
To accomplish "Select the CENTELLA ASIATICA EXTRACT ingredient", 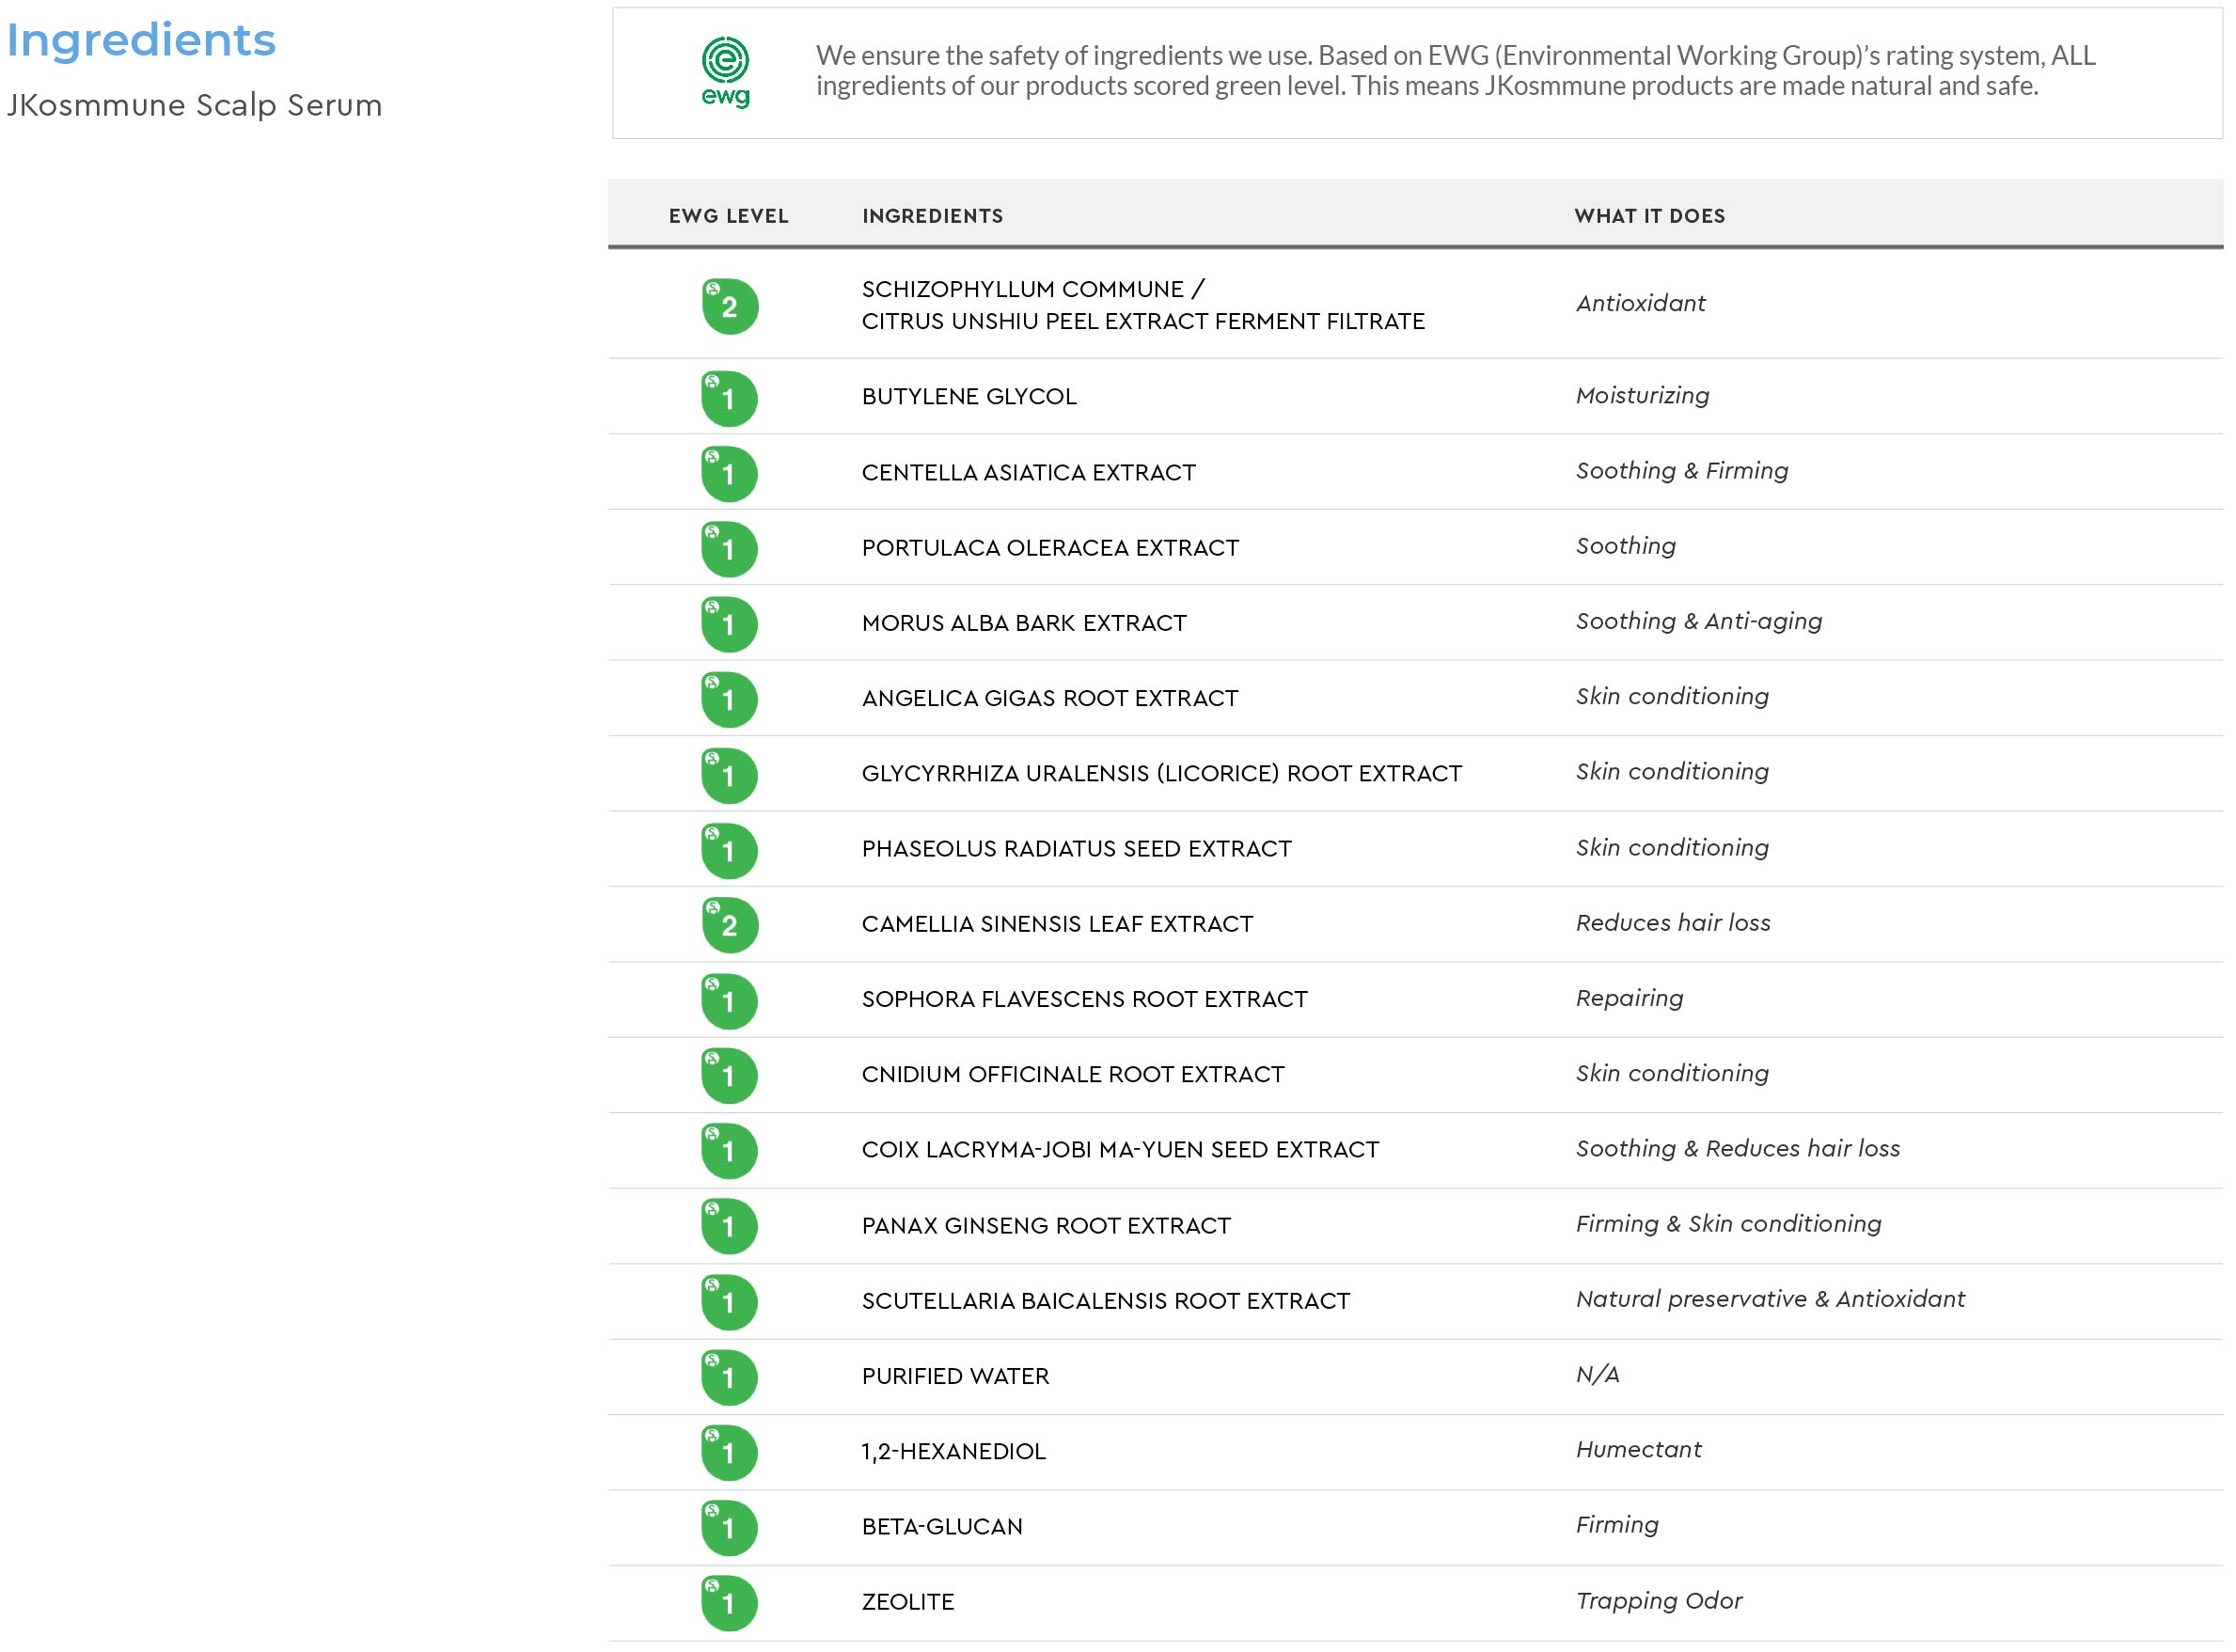I will point(1029,473).
